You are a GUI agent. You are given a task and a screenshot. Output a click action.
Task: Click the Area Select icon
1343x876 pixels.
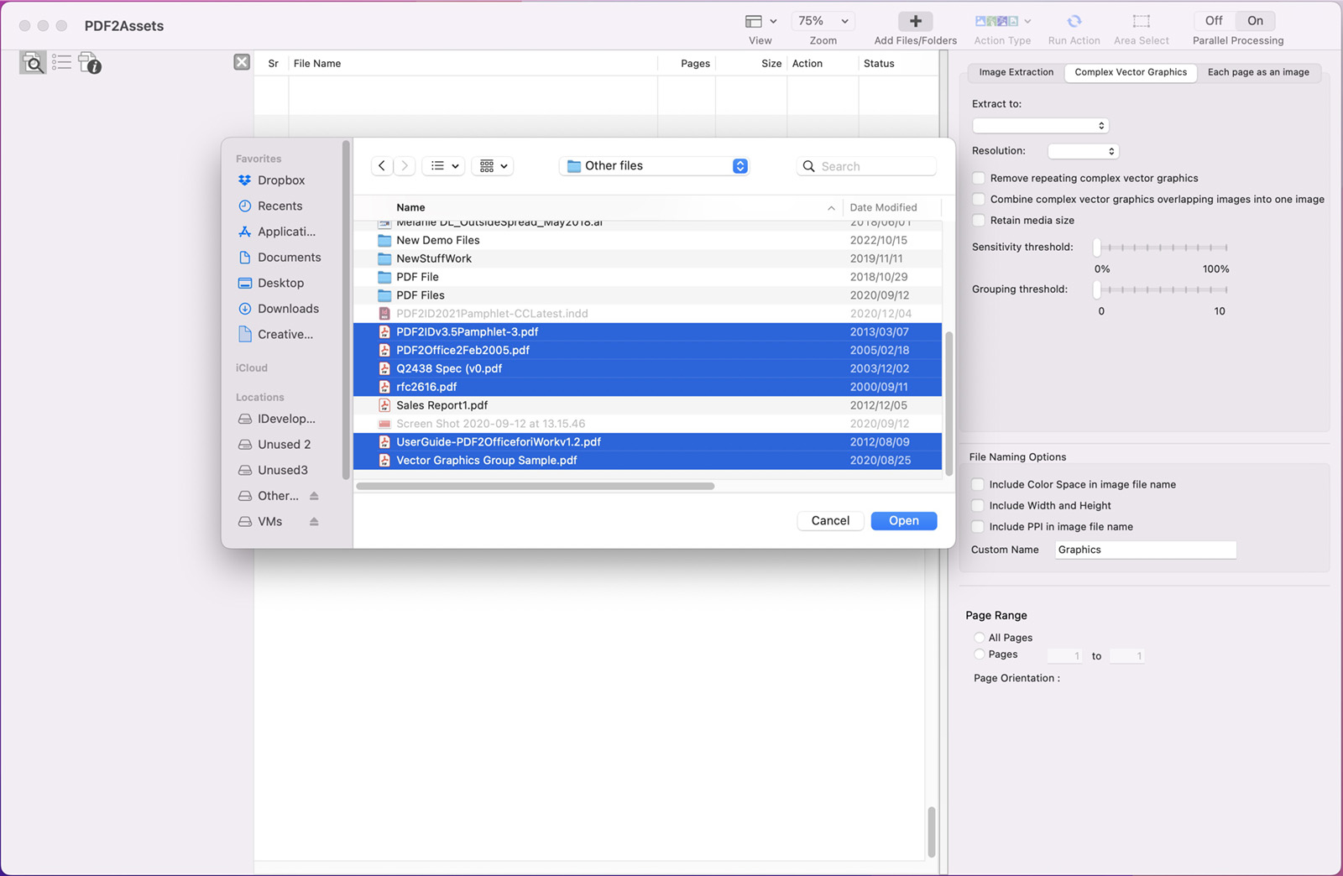tap(1141, 21)
